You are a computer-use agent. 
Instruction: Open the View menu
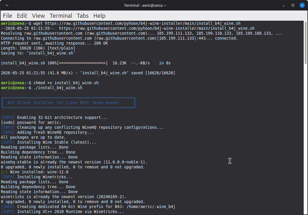(38, 16)
